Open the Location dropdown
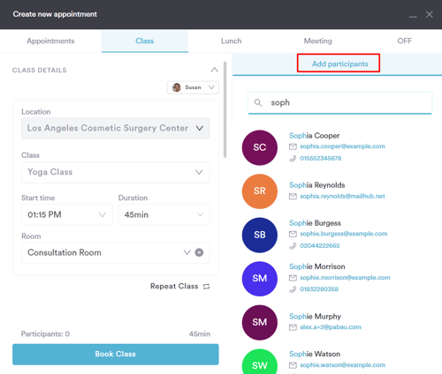 point(116,128)
